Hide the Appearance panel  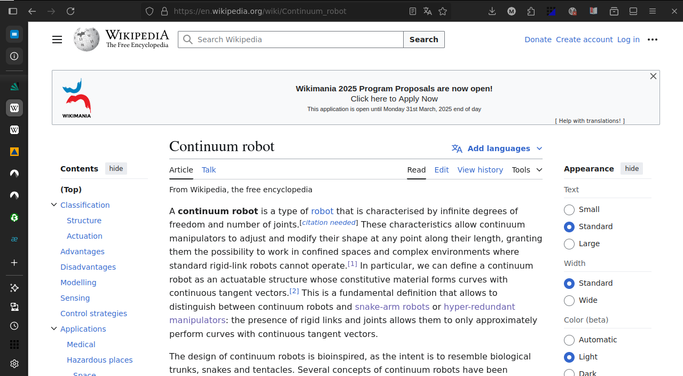pyautogui.click(x=632, y=169)
